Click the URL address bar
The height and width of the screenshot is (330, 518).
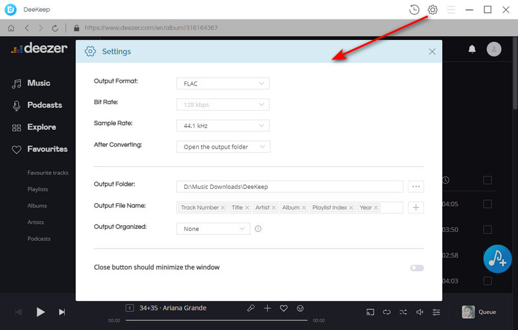[151, 28]
